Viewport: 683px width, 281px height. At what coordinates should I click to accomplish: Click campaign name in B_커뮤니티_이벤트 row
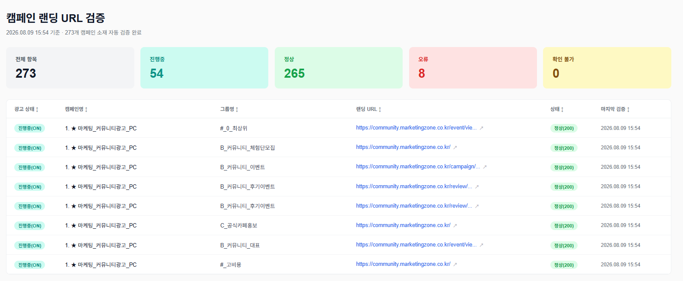click(x=101, y=167)
